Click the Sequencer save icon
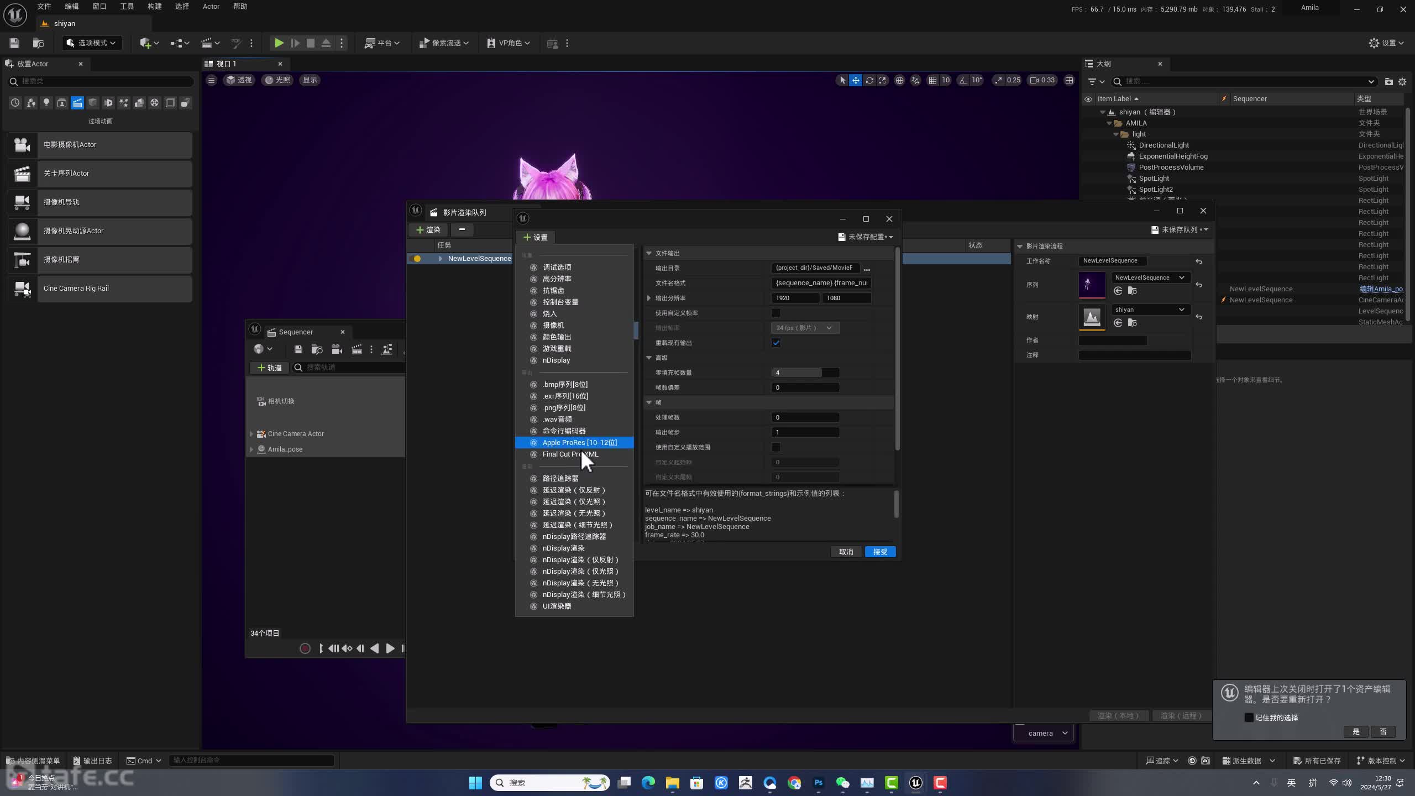This screenshot has width=1415, height=796. pos(298,349)
